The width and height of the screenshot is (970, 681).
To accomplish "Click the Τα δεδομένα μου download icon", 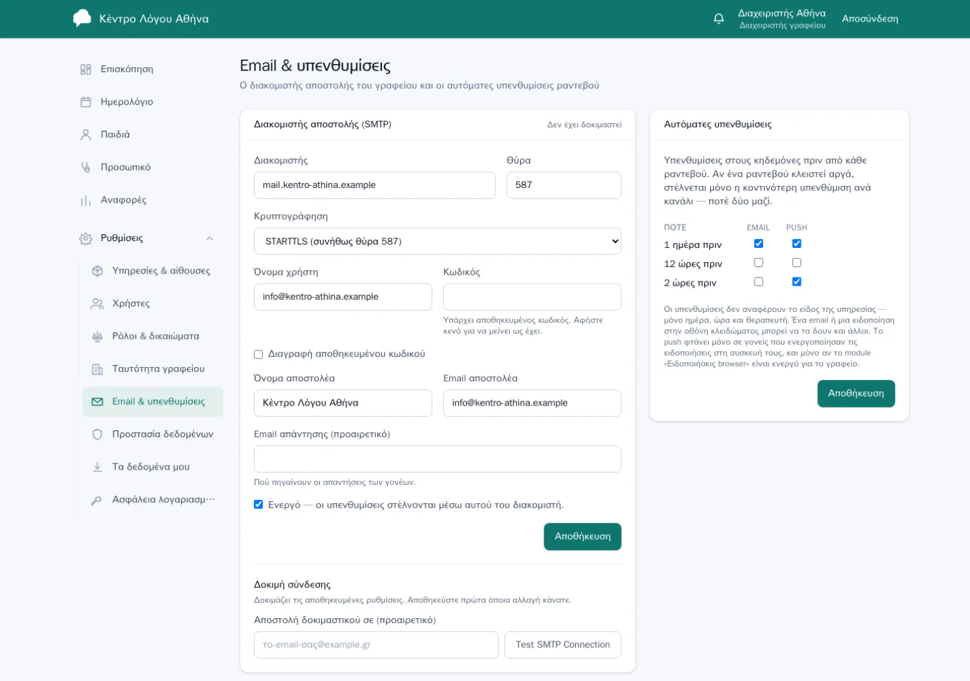I will (x=97, y=467).
